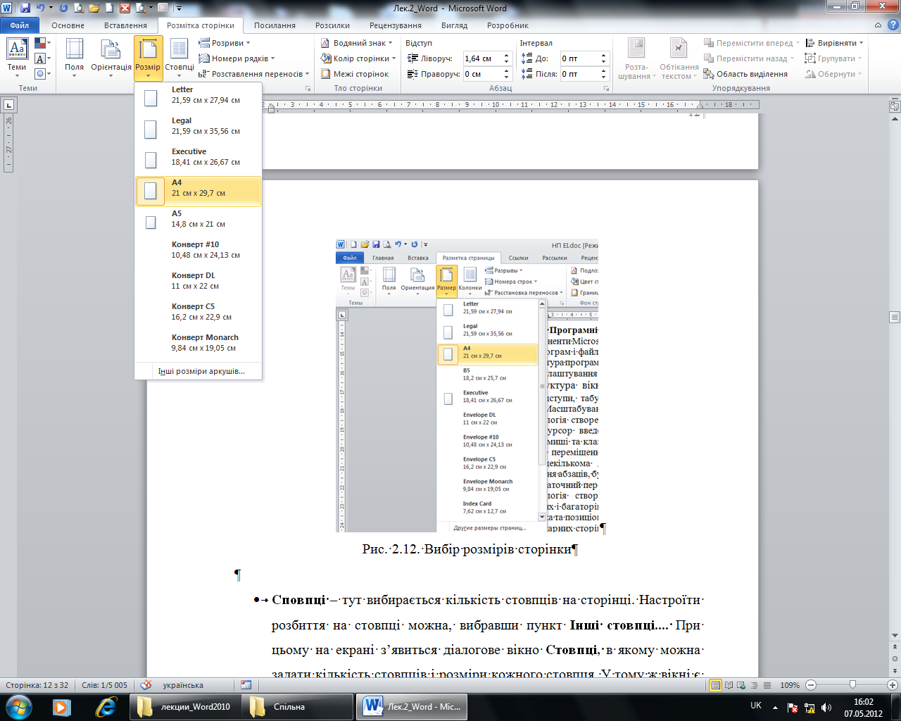Open the Орієнтація orientation button
901x721 pixels.
[111, 58]
